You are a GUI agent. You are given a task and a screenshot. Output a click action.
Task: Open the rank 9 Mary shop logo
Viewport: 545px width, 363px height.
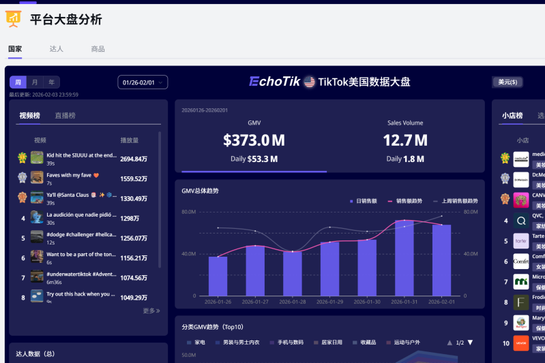tap(521, 323)
